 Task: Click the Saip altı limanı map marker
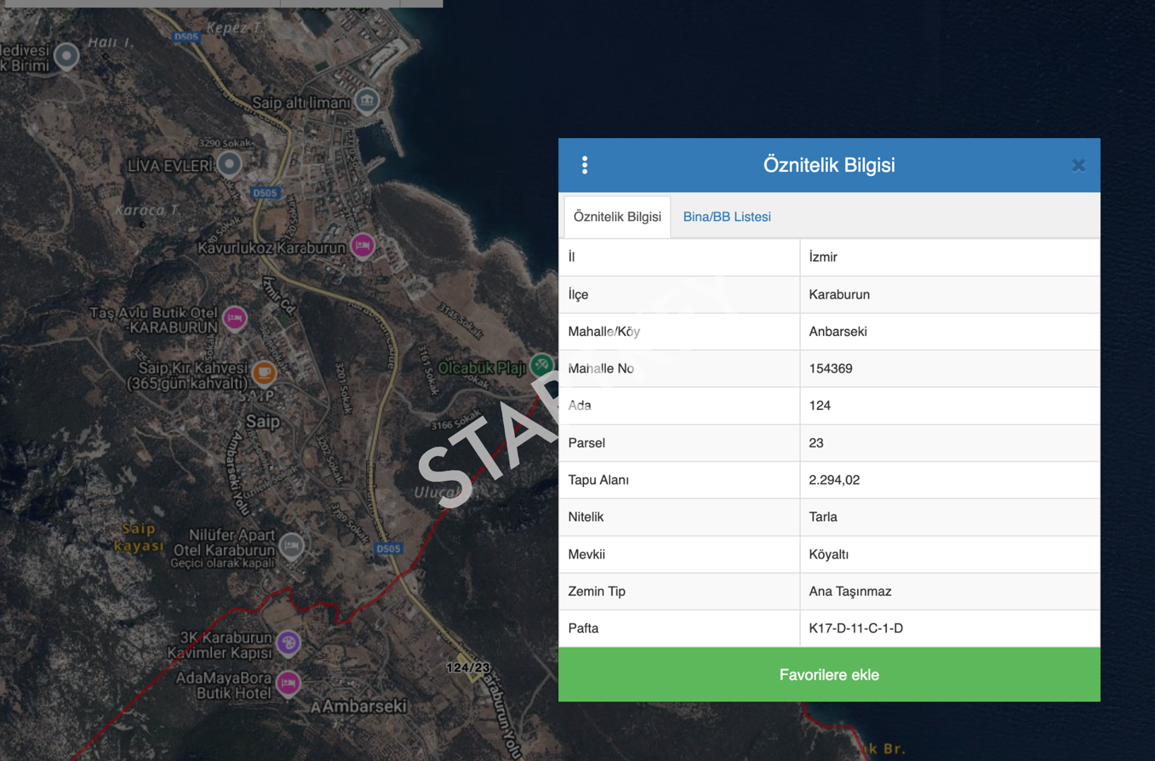point(367,101)
